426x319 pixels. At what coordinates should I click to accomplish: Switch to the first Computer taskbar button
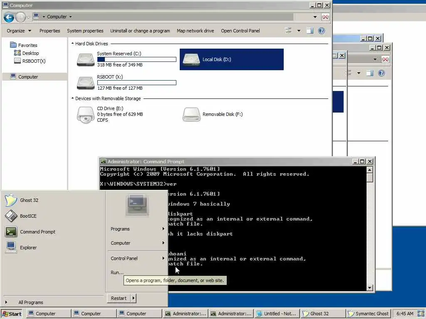coord(49,314)
